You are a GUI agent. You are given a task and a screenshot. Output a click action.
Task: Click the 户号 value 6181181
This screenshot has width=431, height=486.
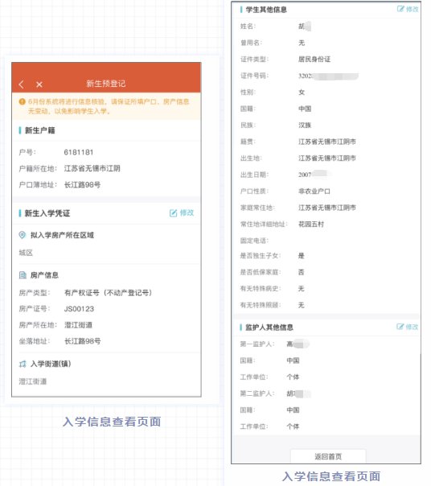[79, 152]
